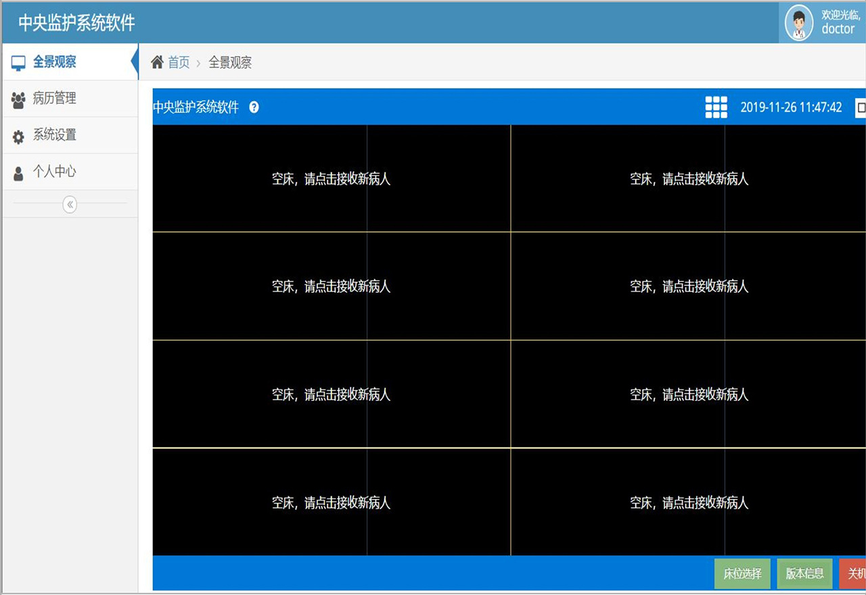Admit patient in fourth row left bed

[x=332, y=502]
